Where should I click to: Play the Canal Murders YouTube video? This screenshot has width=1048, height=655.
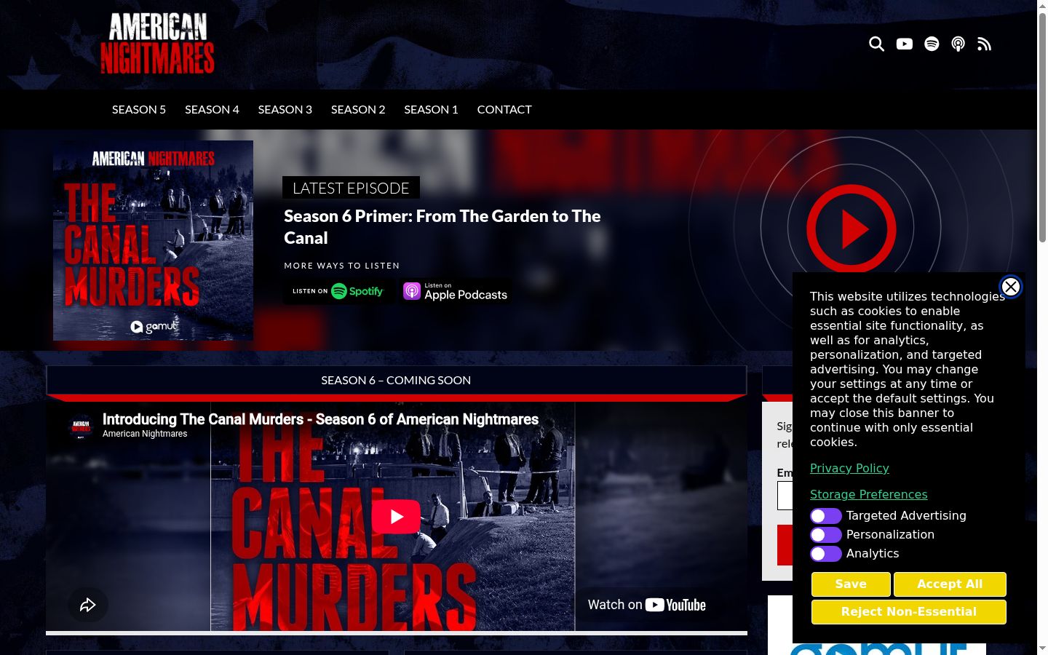[x=396, y=517]
